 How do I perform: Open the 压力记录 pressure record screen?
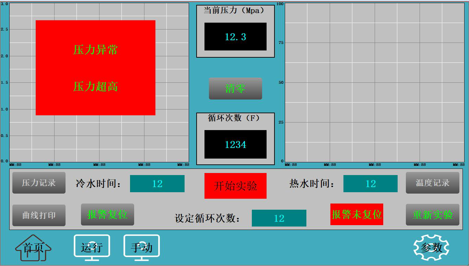click(38, 183)
